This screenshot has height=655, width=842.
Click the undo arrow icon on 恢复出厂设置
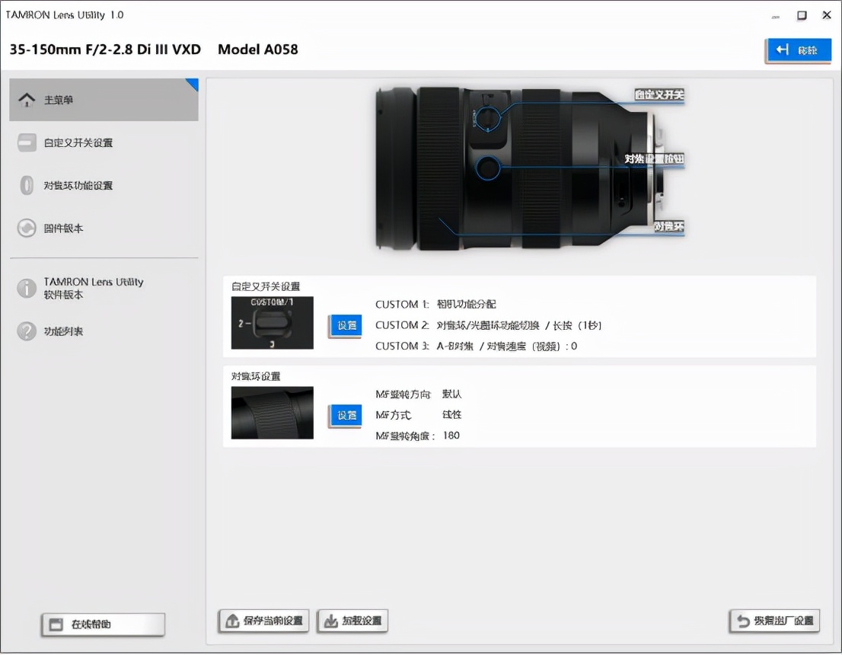coord(743,621)
